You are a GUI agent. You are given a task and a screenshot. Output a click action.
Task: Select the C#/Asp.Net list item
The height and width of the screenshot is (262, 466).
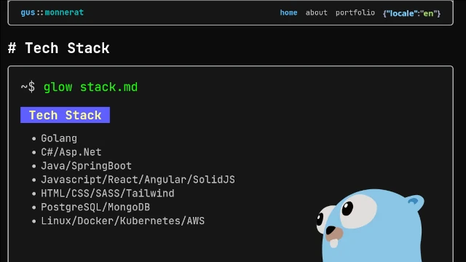pyautogui.click(x=71, y=152)
